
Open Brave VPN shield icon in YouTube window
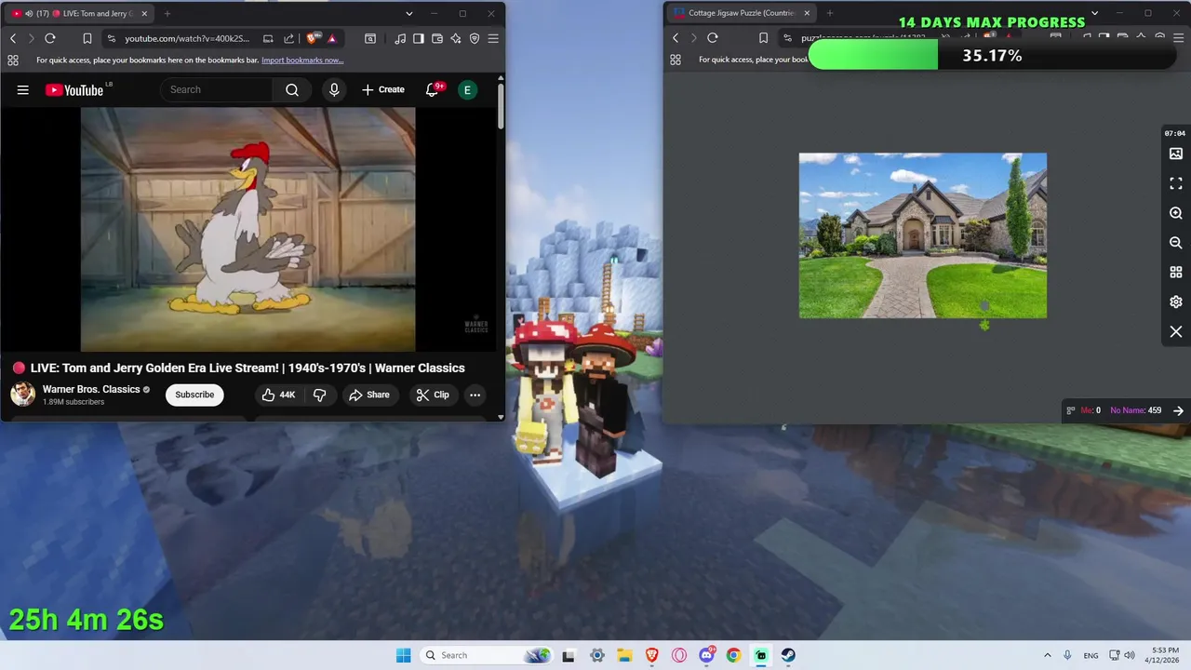tap(475, 38)
